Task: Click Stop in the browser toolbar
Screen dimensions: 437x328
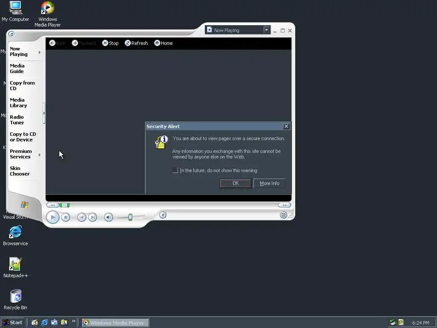Action: (111, 43)
